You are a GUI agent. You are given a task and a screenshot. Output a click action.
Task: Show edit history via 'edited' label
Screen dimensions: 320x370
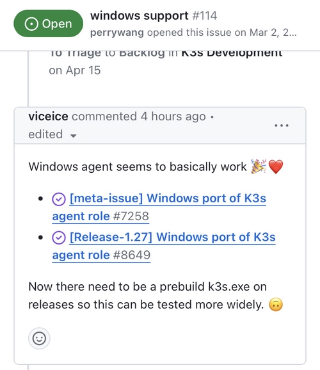pyautogui.click(x=45, y=134)
